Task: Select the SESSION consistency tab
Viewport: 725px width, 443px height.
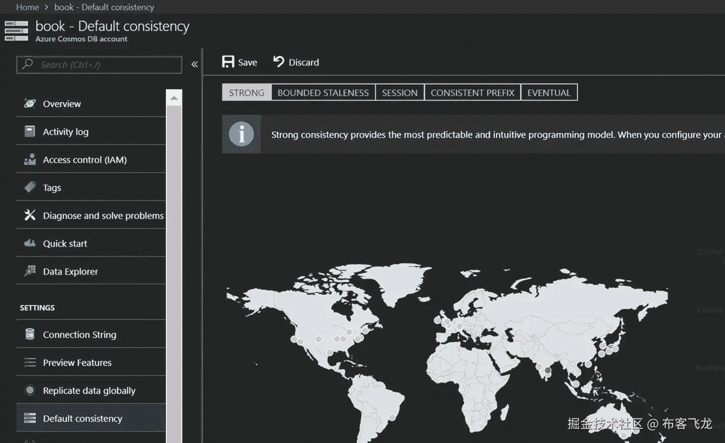Action: [x=400, y=93]
